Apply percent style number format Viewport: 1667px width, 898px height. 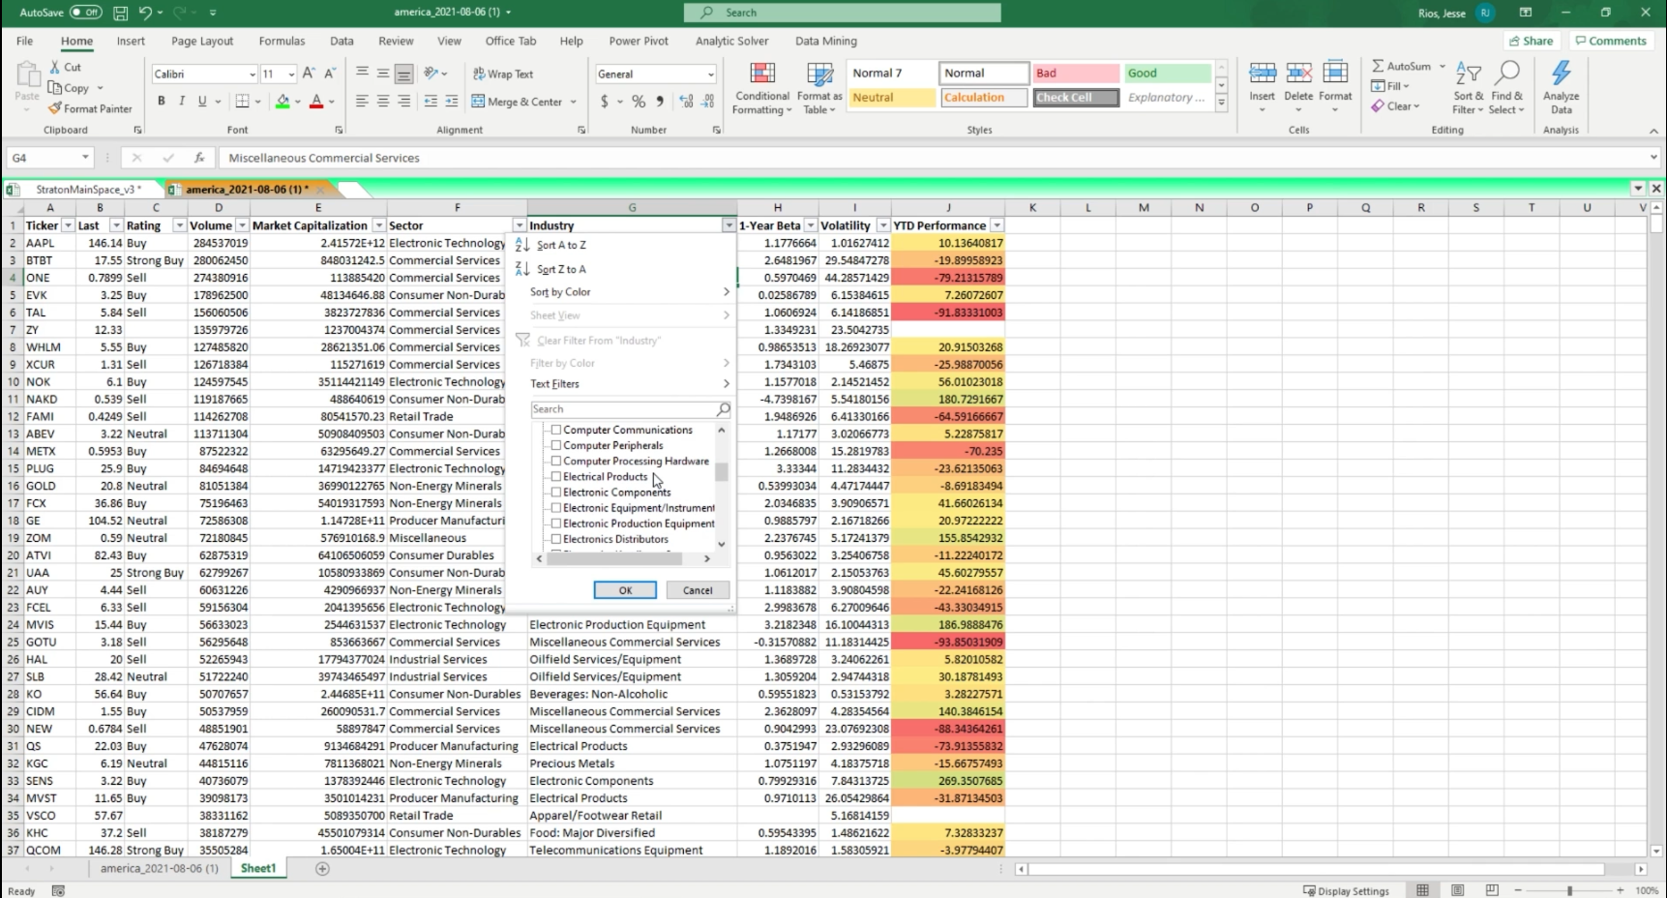pyautogui.click(x=639, y=102)
